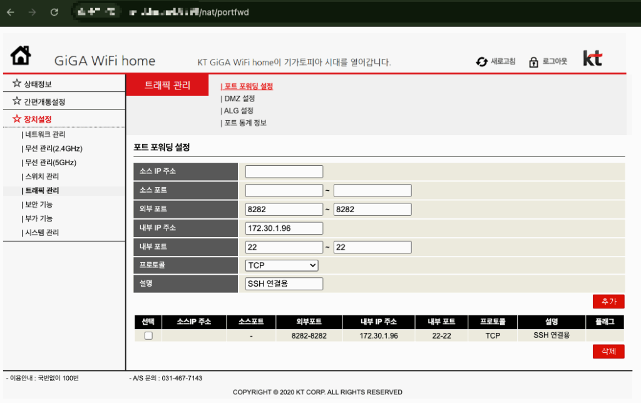Click the KT logo
641x403 pixels.
(x=592, y=59)
